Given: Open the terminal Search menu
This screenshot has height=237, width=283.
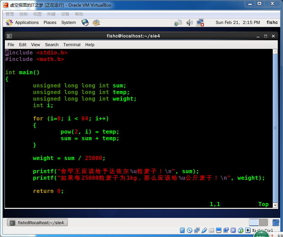Looking at the screenshot, I should coord(52,45).
